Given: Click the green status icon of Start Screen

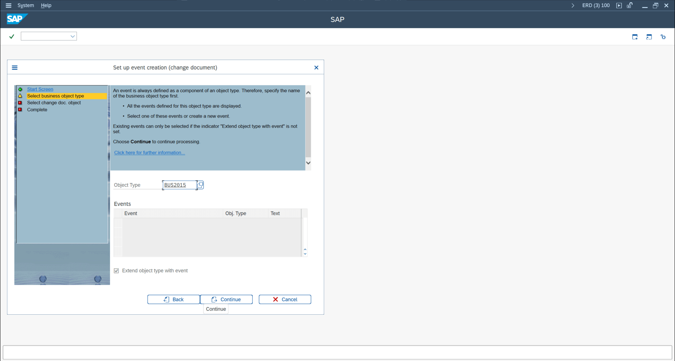Looking at the screenshot, I should tap(20, 89).
